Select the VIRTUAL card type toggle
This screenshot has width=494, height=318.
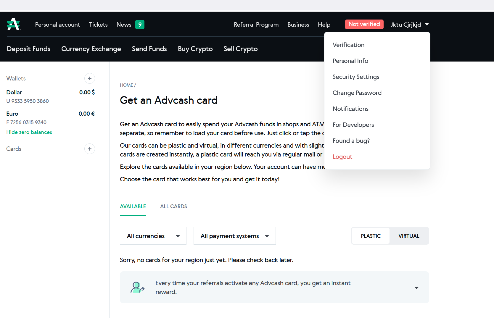point(409,236)
